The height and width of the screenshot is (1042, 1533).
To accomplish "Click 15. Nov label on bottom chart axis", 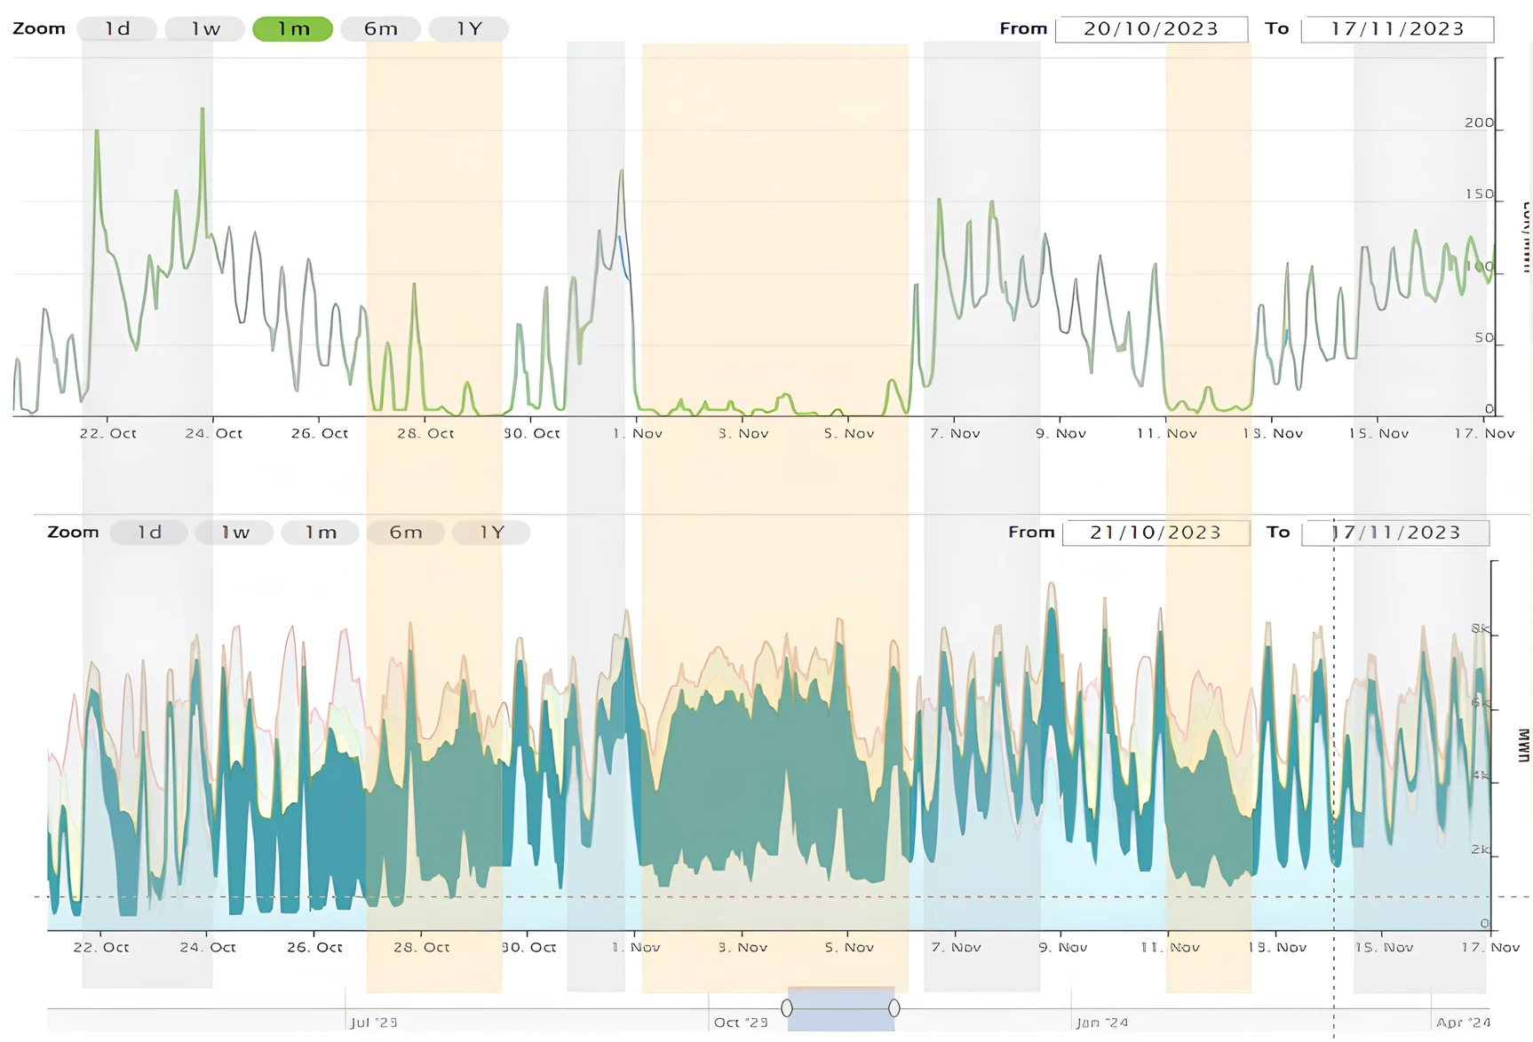I will point(1384,947).
